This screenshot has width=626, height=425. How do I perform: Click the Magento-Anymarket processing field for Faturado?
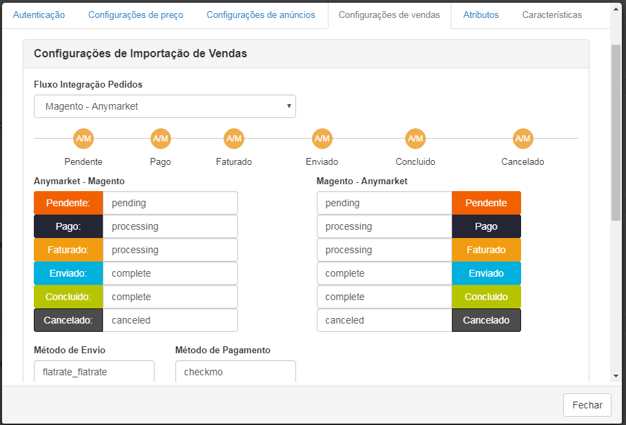pyautogui.click(x=384, y=250)
